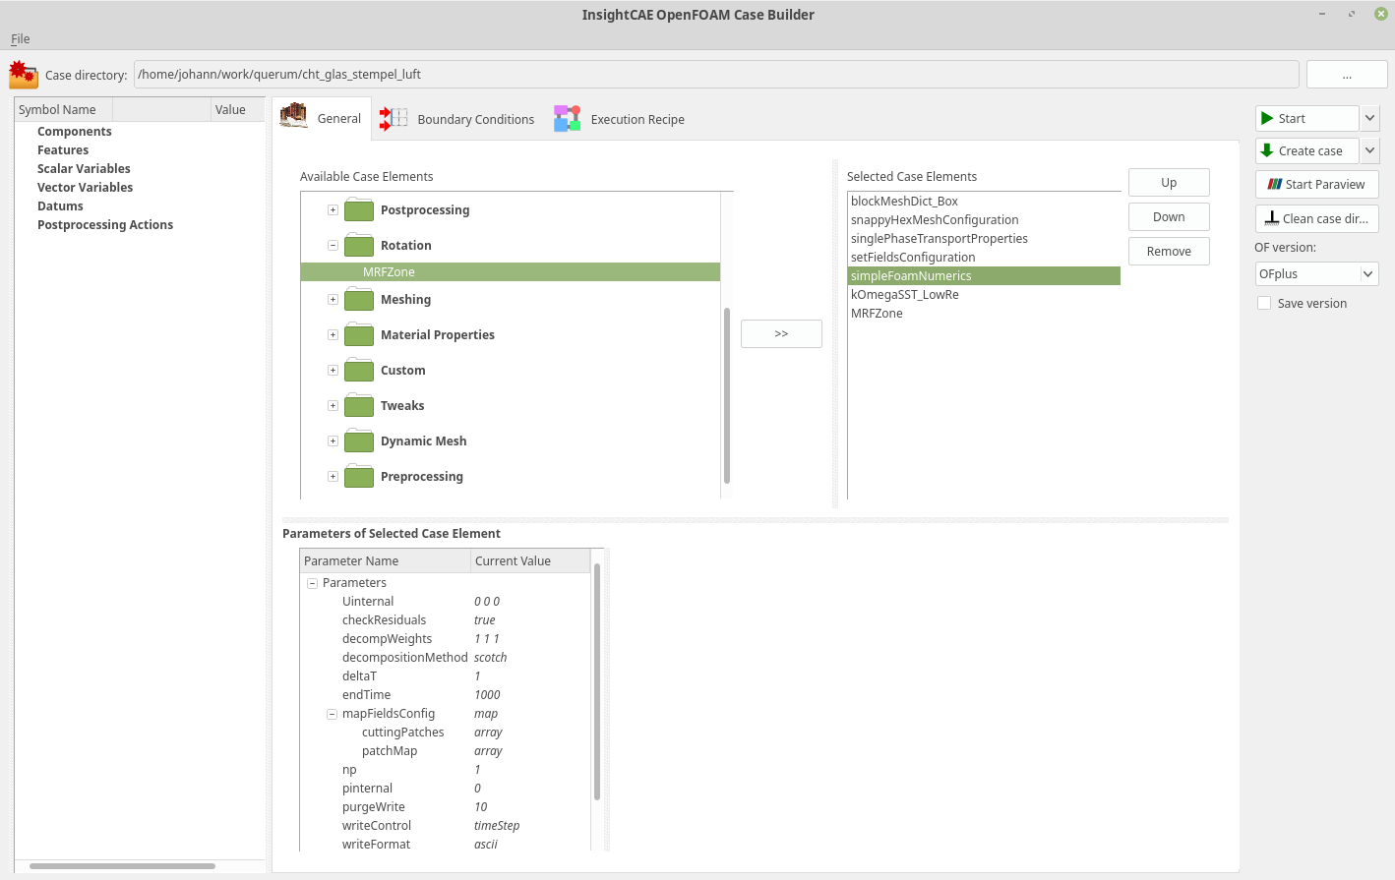The width and height of the screenshot is (1395, 880).
Task: Click the Up button
Action: (1169, 182)
